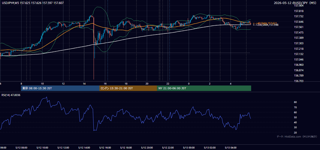Click price axis label 157.132

(x=299, y=54)
